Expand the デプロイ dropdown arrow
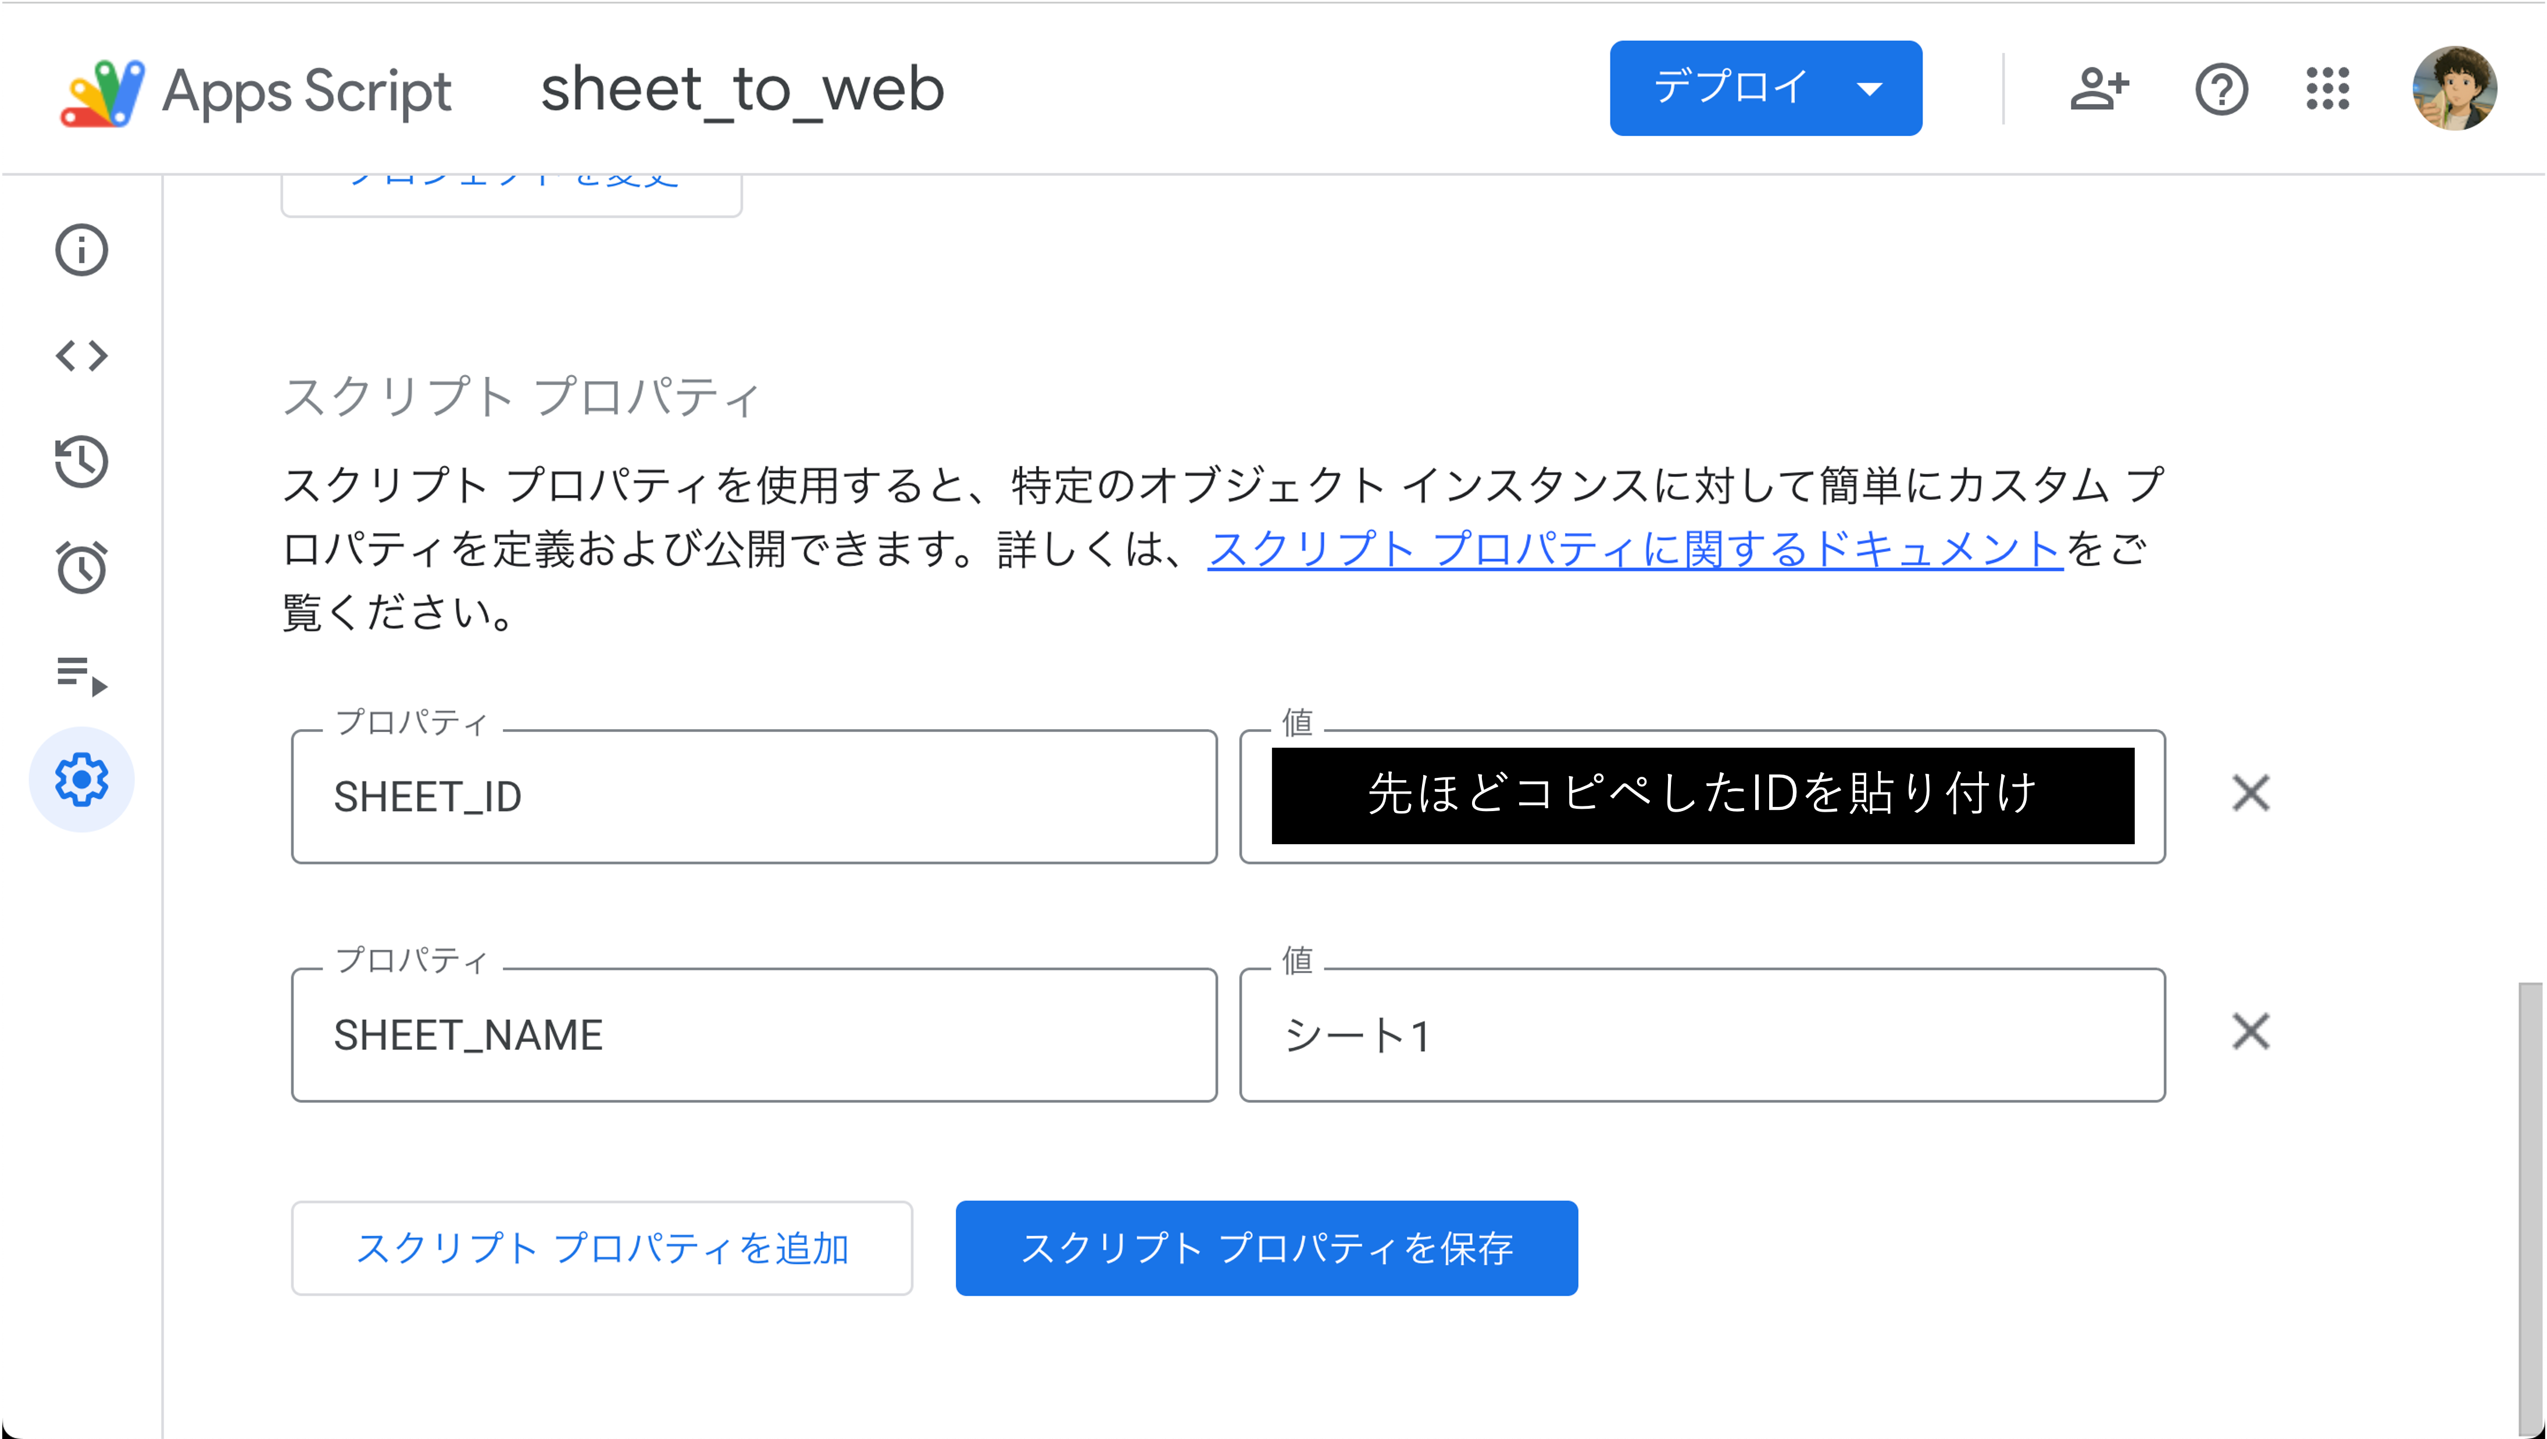Screen dimensions: 2547x1439 pos(1869,89)
